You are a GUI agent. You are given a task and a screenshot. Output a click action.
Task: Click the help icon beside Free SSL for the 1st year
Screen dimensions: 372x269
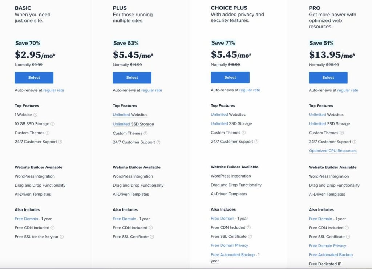click(x=62, y=237)
